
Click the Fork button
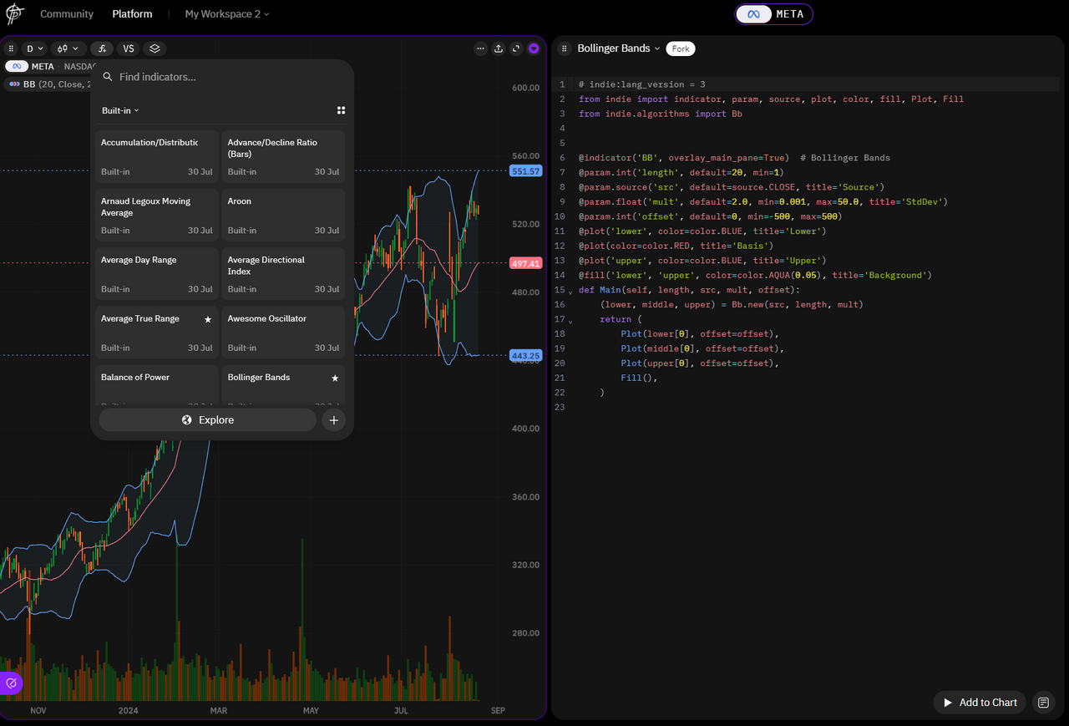(x=681, y=48)
